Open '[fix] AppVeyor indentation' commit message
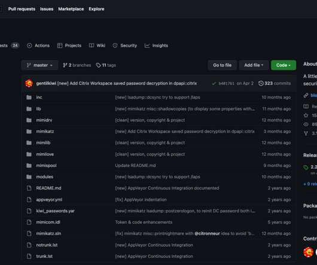The image size is (317, 265). click(x=141, y=200)
